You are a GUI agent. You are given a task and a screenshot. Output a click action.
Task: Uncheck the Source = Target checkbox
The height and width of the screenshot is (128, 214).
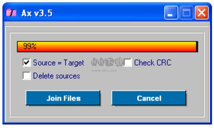point(27,62)
